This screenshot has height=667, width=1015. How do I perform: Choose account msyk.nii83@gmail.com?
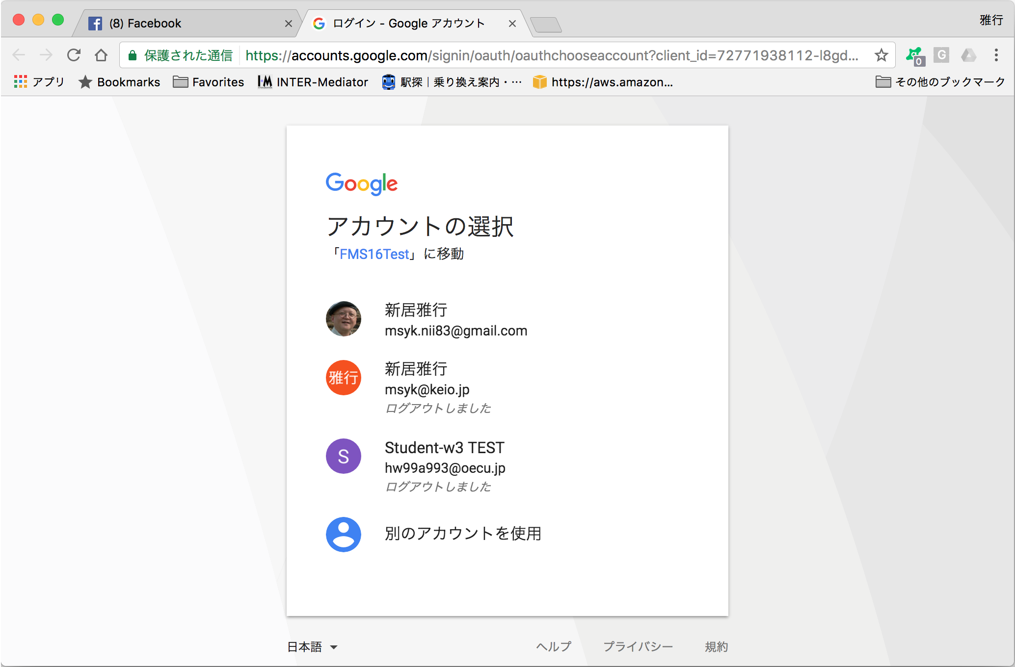click(x=507, y=320)
